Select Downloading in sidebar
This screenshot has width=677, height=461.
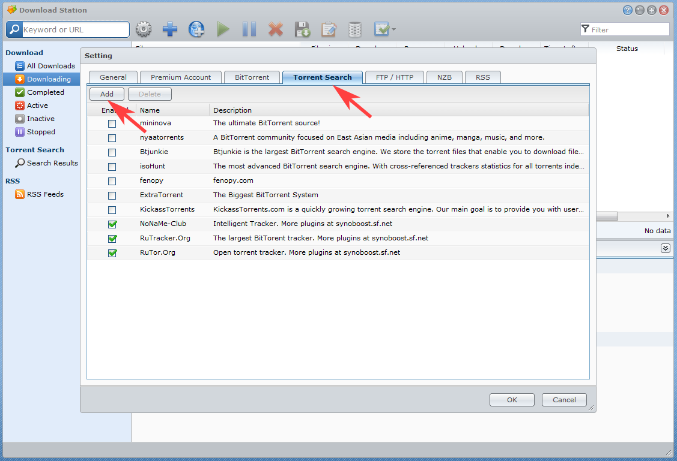[x=41, y=79]
